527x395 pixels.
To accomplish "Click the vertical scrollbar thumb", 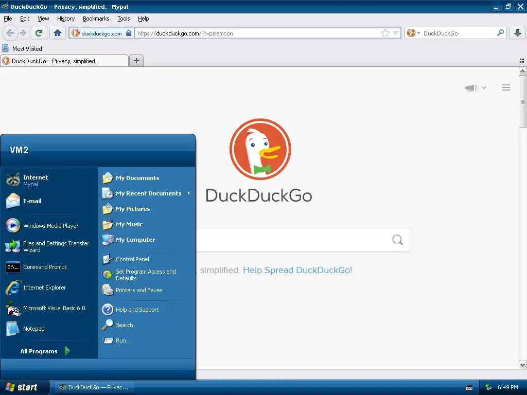I will coord(522,102).
